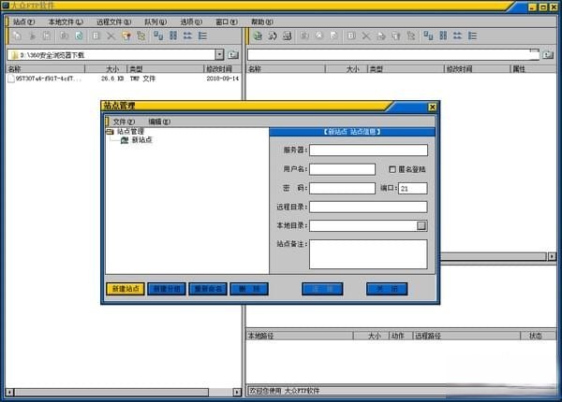The height and width of the screenshot is (402, 562).
Task: Click the delete X icon in remote toolbar
Action: (x=365, y=36)
